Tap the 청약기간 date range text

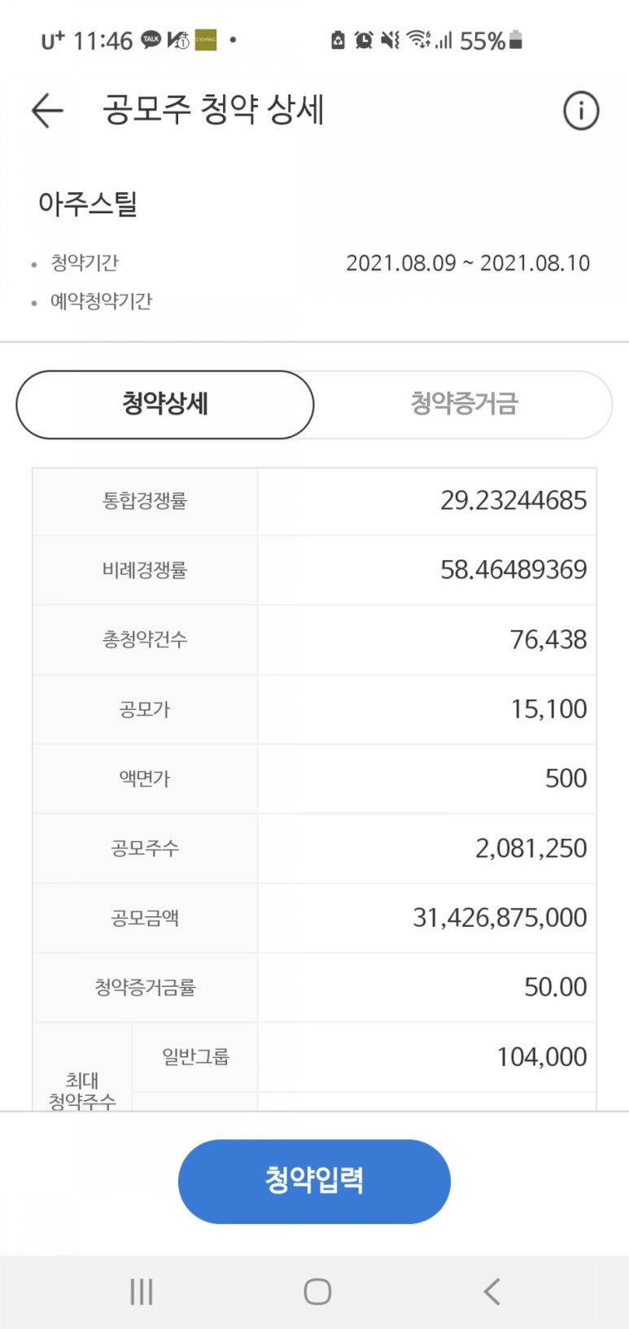pyautogui.click(x=468, y=263)
